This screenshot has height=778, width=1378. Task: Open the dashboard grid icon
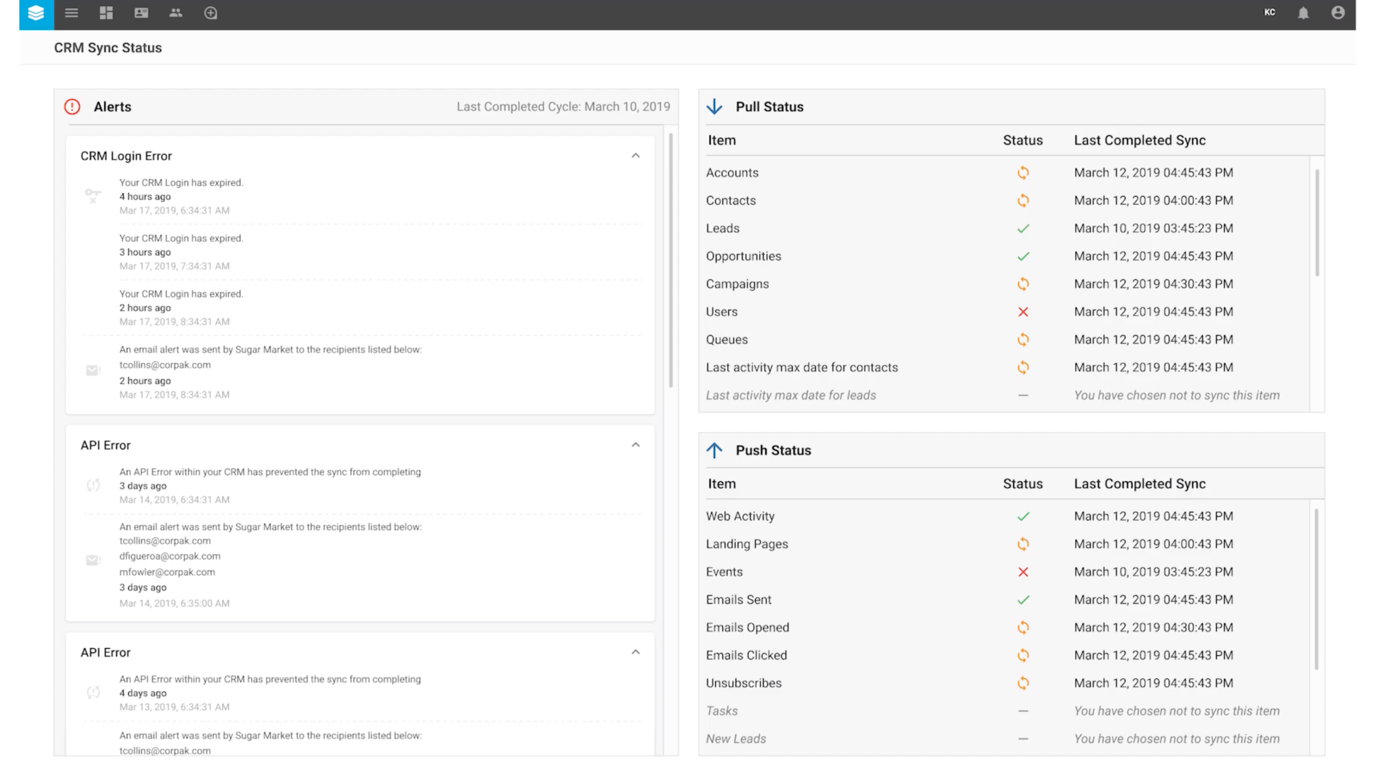106,13
